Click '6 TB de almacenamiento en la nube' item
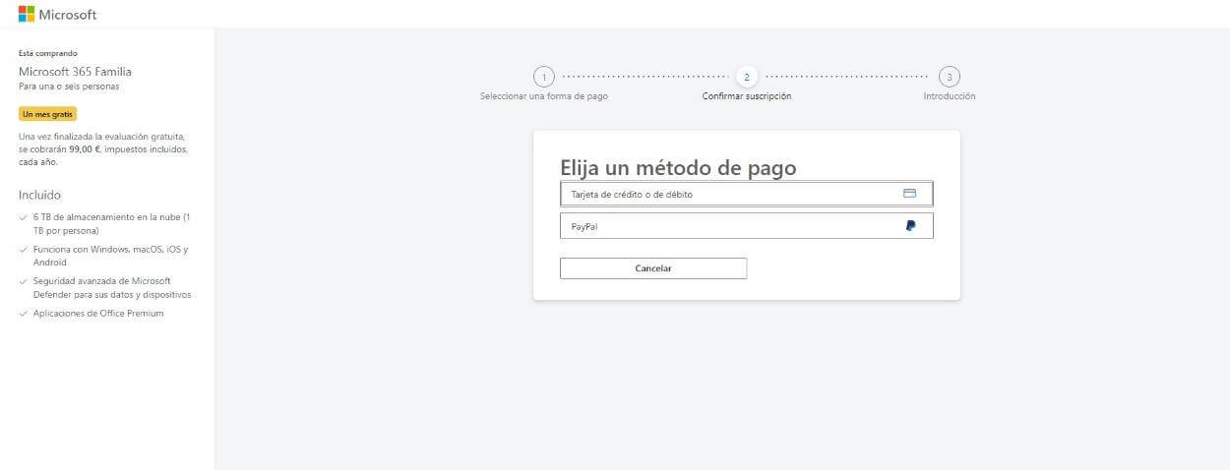Screen dimensions: 1230x470 (111, 223)
